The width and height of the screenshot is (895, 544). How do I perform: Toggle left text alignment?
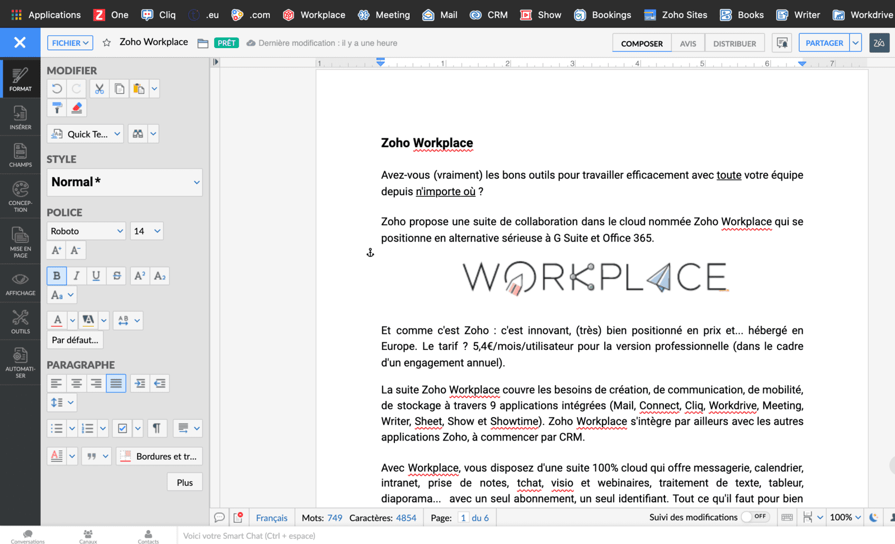point(56,384)
